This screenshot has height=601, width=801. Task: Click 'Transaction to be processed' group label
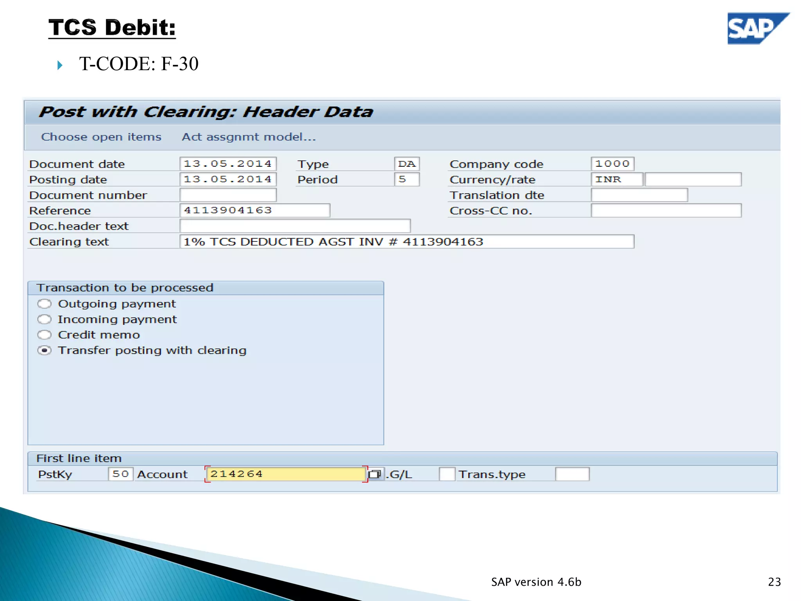pyautogui.click(x=125, y=288)
